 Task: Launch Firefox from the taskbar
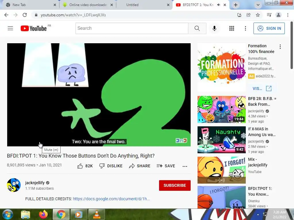tap(43, 214)
